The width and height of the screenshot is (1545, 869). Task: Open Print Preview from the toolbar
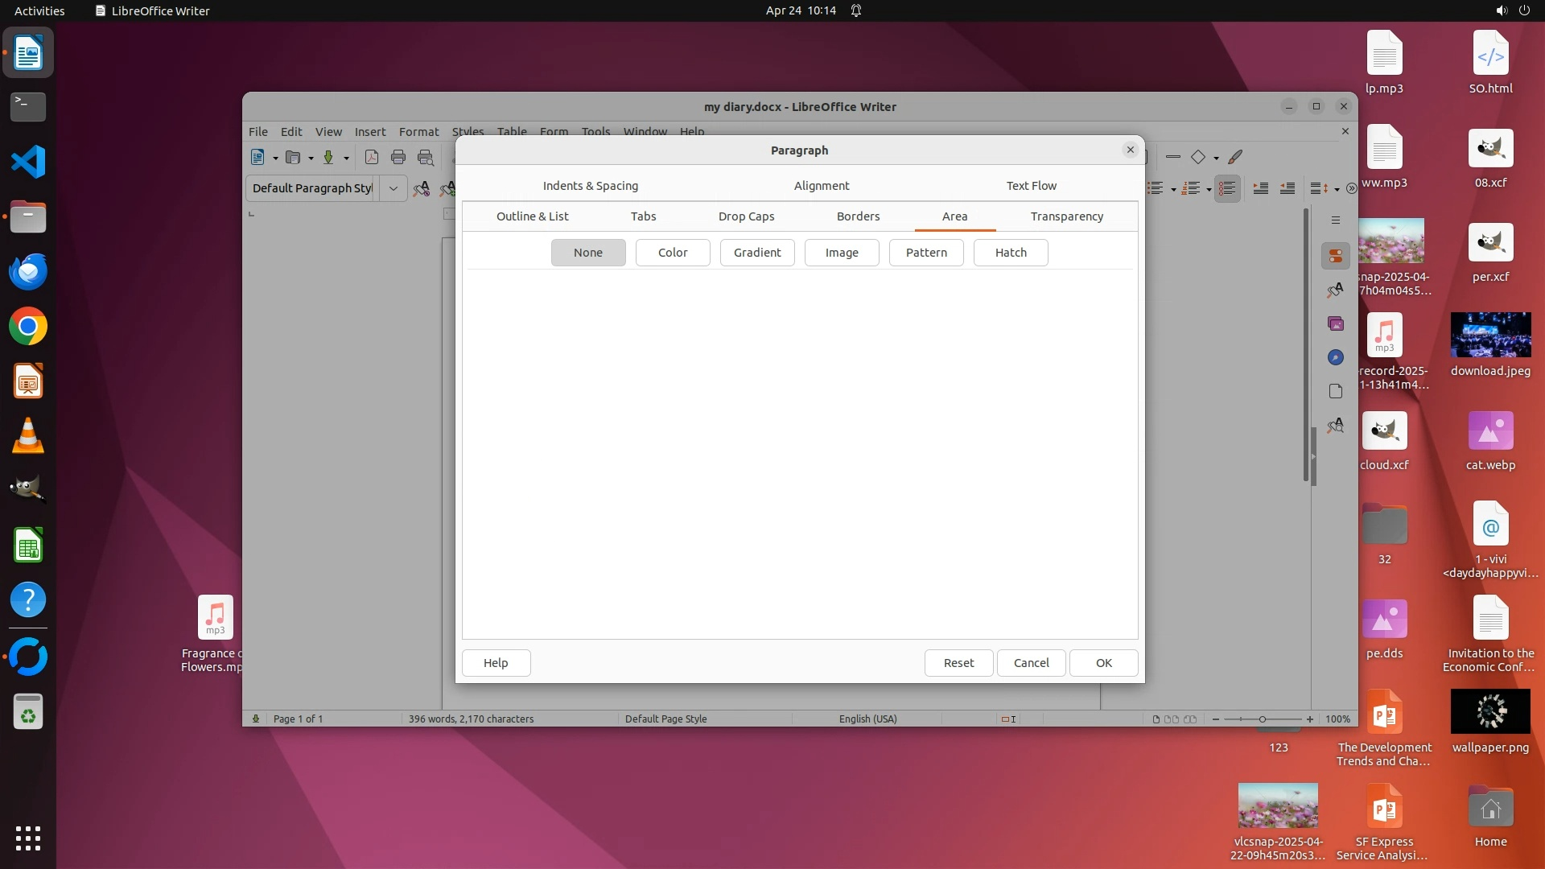click(426, 158)
